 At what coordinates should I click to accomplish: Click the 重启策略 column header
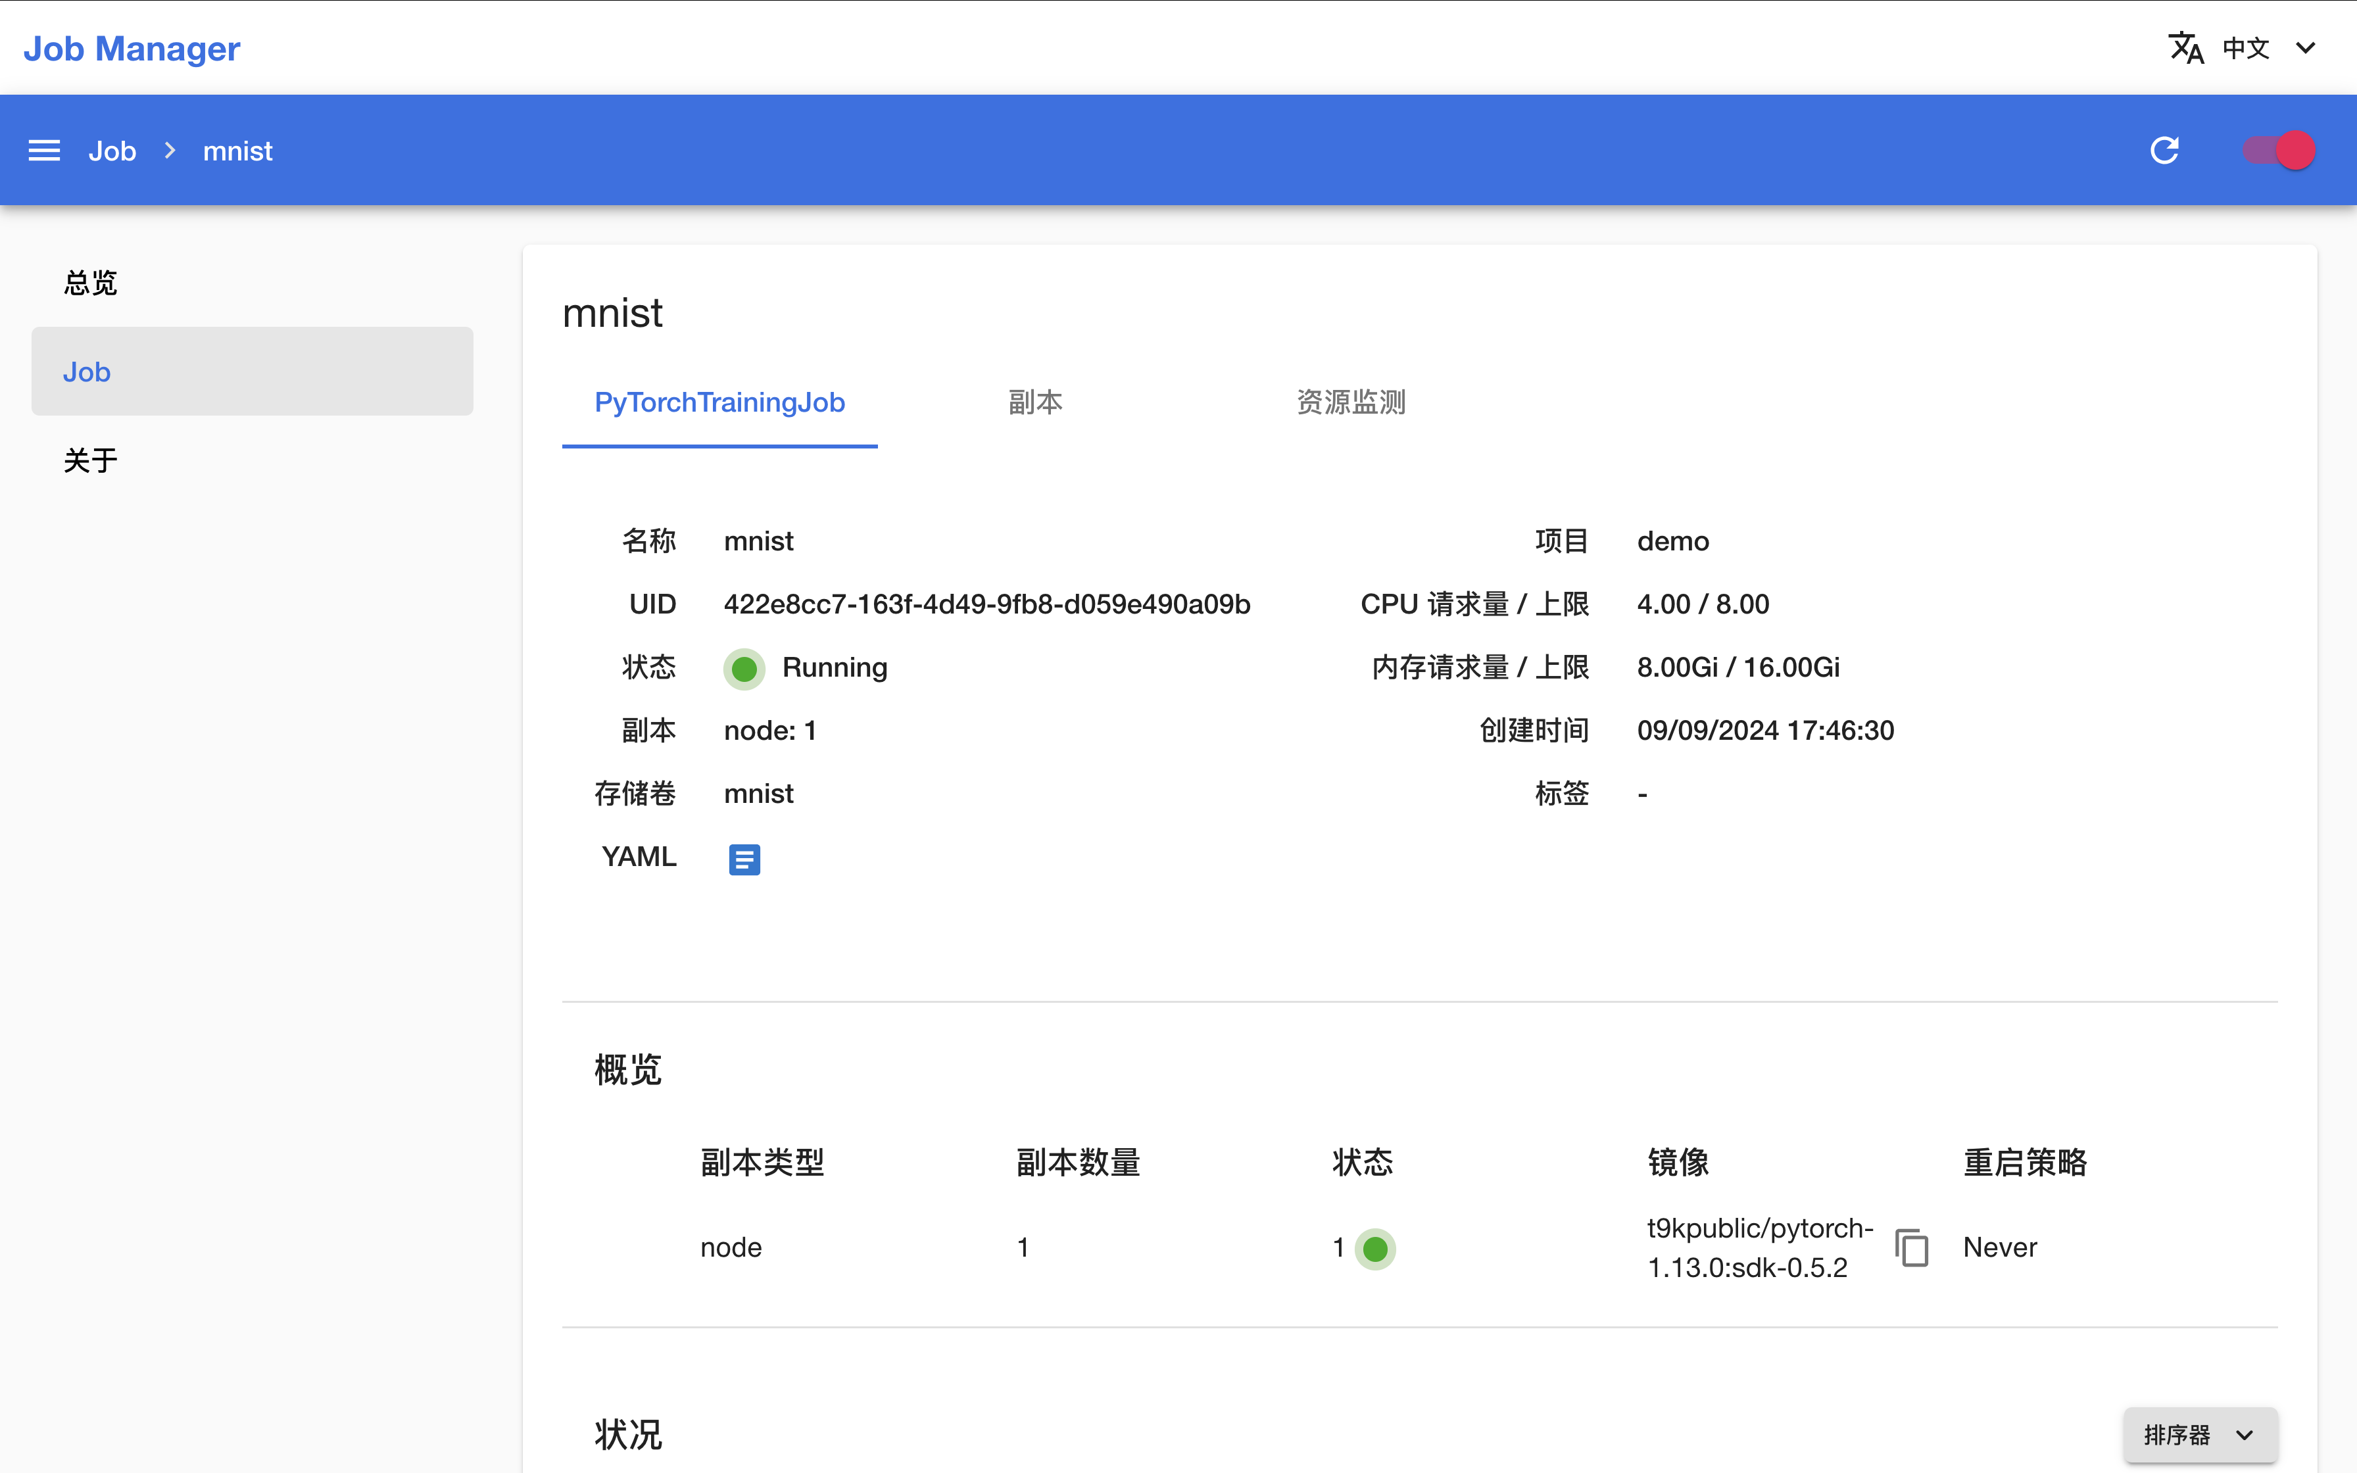coord(2025,1162)
